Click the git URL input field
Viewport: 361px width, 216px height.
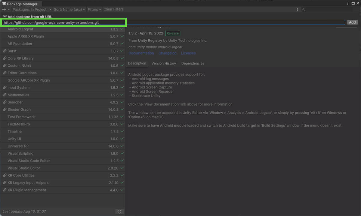(174, 22)
